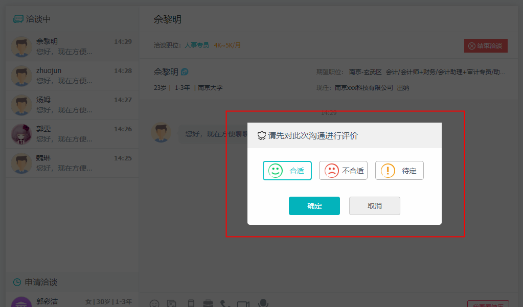Select the 待定 rating option
Screen dimensions: 523x307
pos(399,170)
